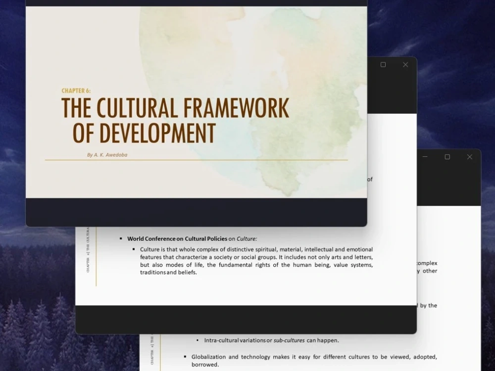Minimize the rear document window

[425, 157]
